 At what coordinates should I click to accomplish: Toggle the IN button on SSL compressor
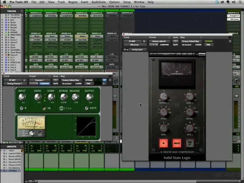click(163, 143)
